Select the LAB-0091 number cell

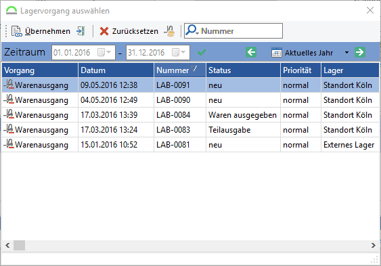pyautogui.click(x=180, y=85)
